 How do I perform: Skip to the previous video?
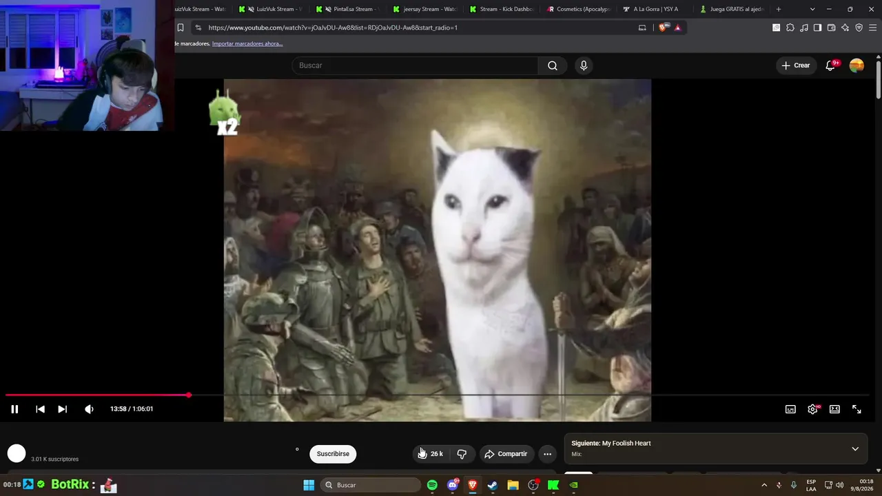(x=40, y=409)
